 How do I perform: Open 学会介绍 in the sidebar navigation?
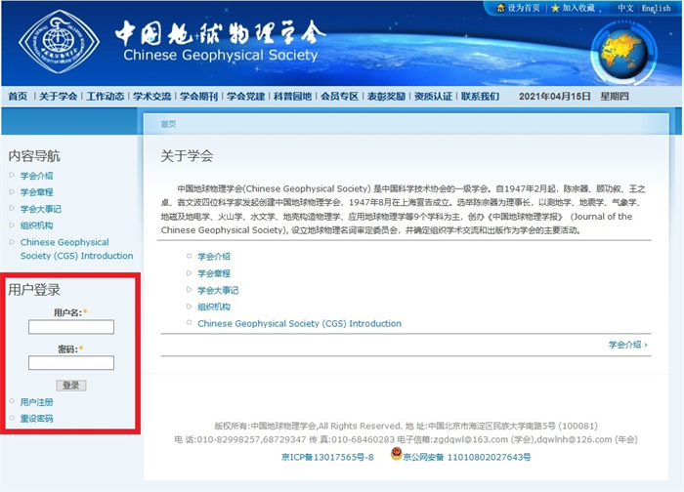[37, 176]
